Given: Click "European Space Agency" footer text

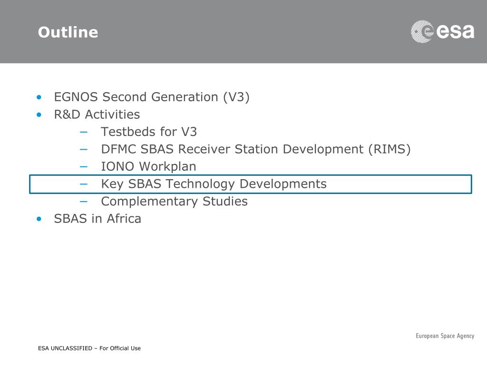Looking at the screenshot, I should (x=445, y=336).
